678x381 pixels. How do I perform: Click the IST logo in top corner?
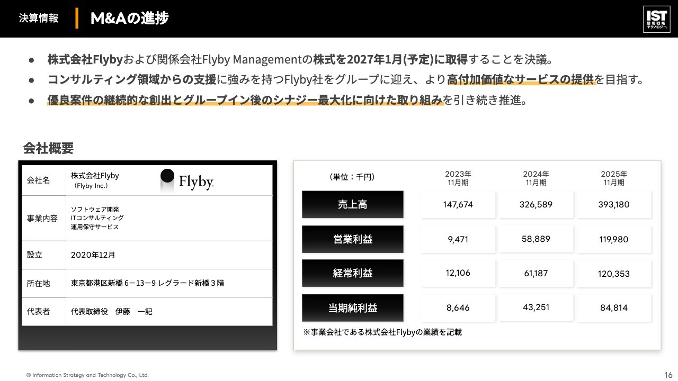point(656,20)
